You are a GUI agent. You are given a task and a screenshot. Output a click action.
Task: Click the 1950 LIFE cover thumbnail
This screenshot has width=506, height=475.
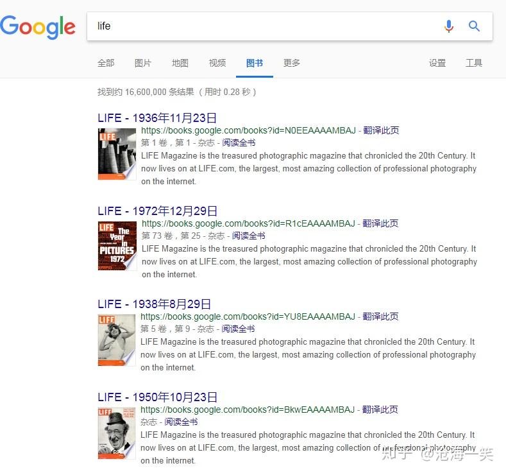(117, 433)
